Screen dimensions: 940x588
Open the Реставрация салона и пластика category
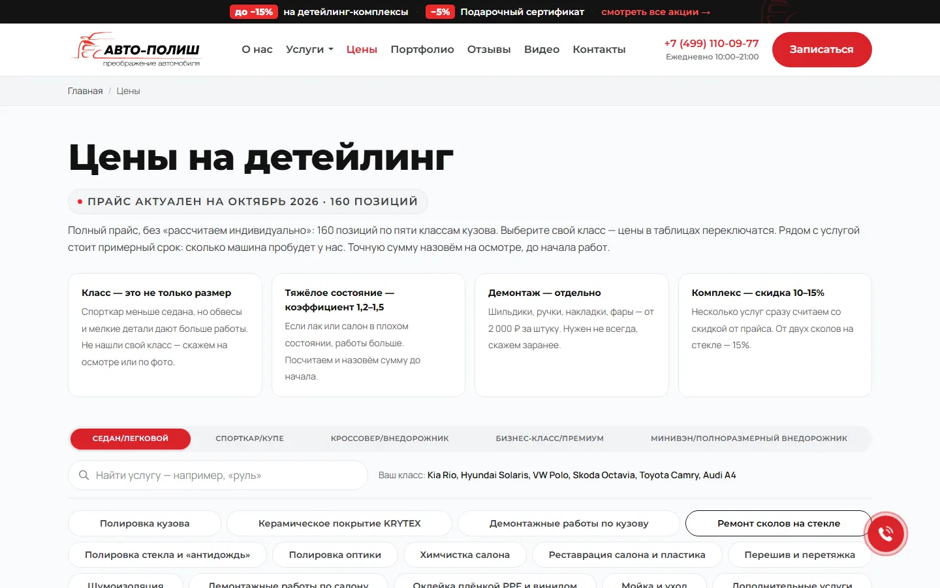click(x=627, y=555)
